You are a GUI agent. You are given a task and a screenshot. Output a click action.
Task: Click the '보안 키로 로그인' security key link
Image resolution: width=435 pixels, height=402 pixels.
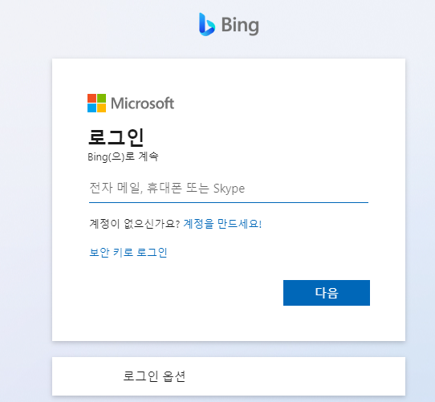128,252
